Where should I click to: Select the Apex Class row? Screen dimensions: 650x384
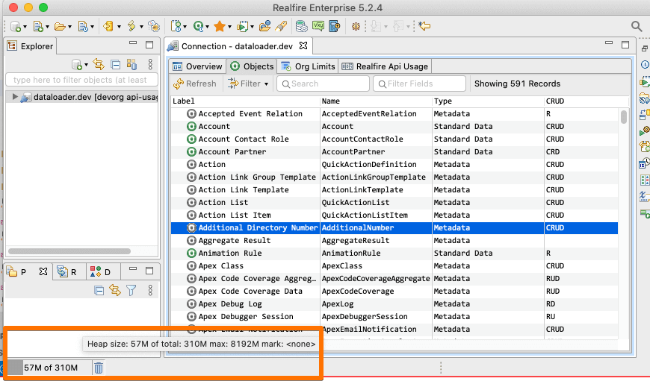point(394,266)
